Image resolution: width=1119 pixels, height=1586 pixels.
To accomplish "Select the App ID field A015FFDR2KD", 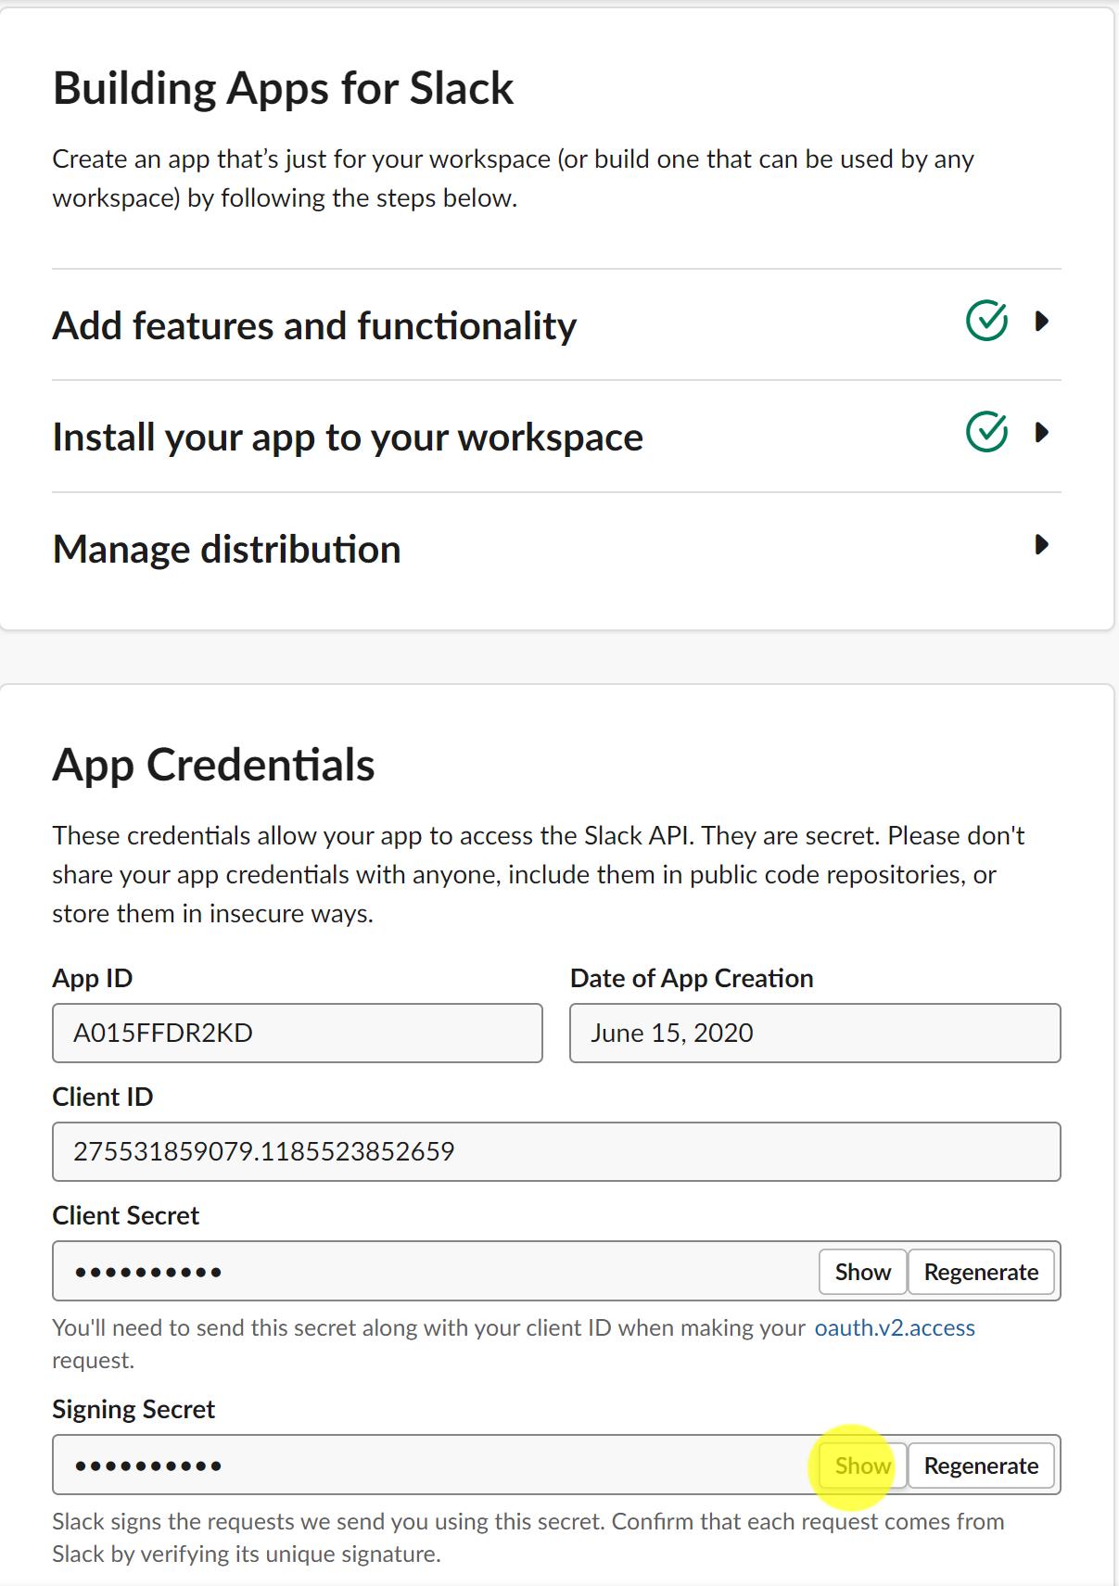I will (298, 1033).
